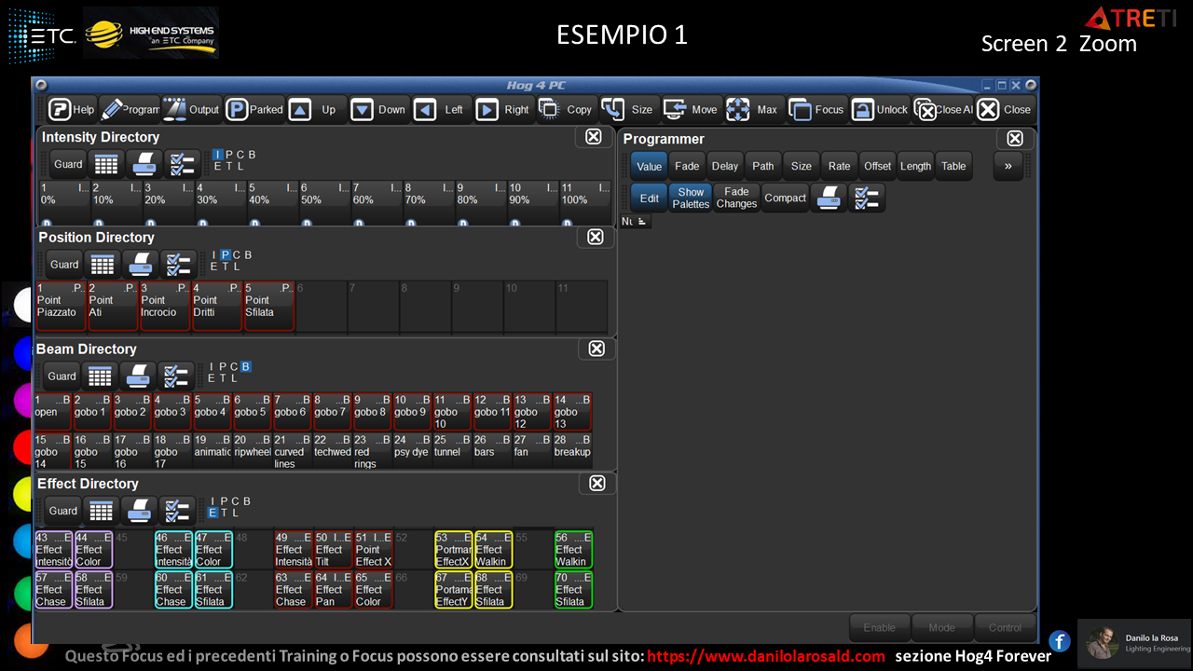
Task: Click print icon in Intensity Directory
Action: click(x=144, y=164)
